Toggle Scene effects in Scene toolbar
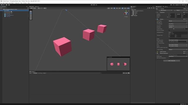This screenshot has height=105, width=188. click(x=120, y=8)
